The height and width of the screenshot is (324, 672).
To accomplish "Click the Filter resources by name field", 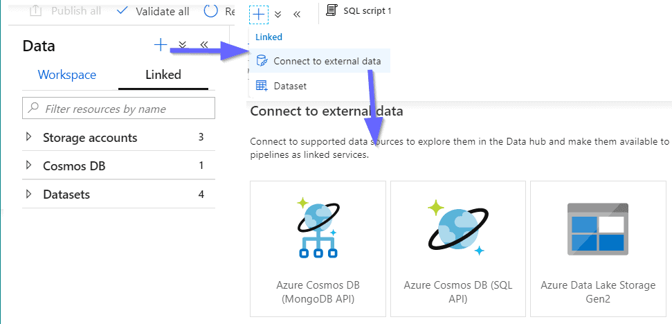I will pyautogui.click(x=118, y=109).
